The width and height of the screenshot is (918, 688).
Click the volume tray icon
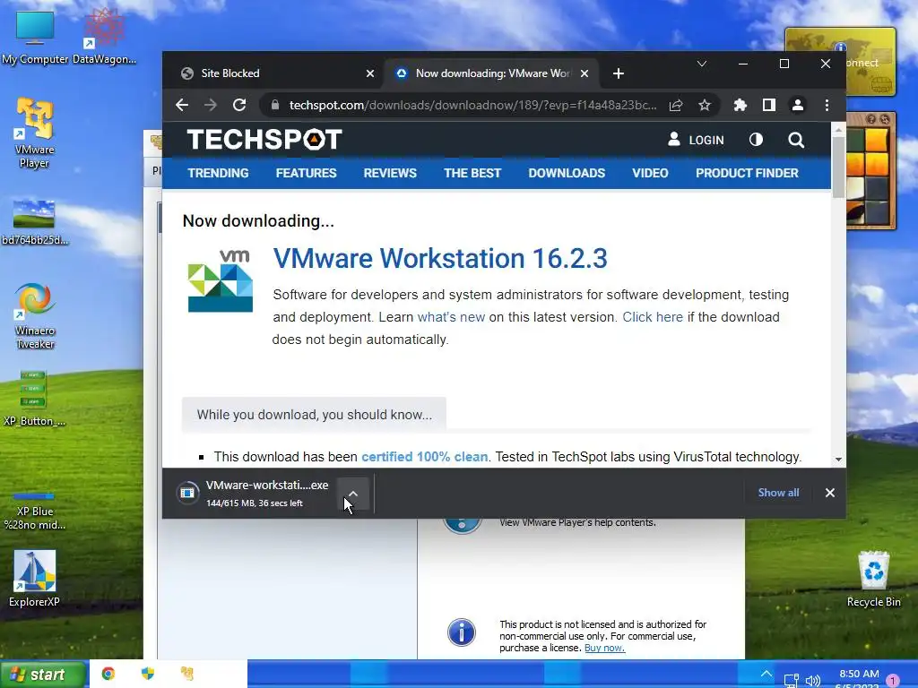(812, 681)
